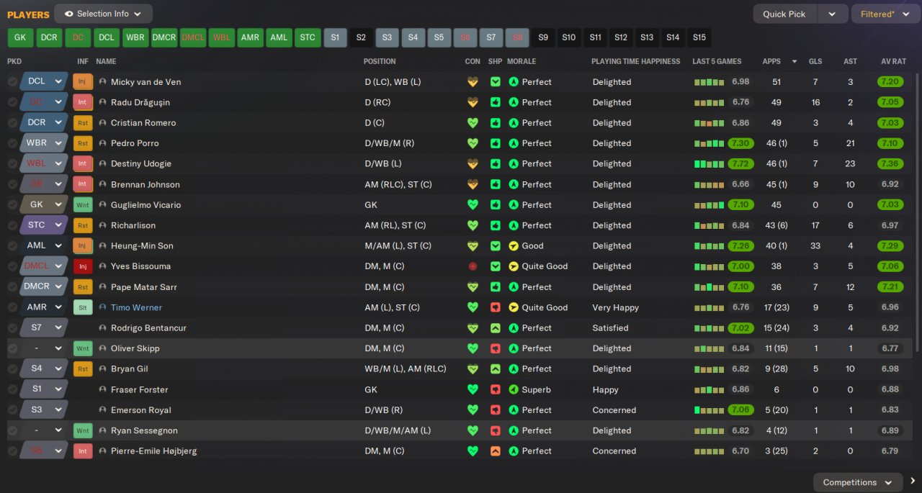Click the Rst status icon for Cristian Romero
The image size is (922, 493).
click(83, 123)
